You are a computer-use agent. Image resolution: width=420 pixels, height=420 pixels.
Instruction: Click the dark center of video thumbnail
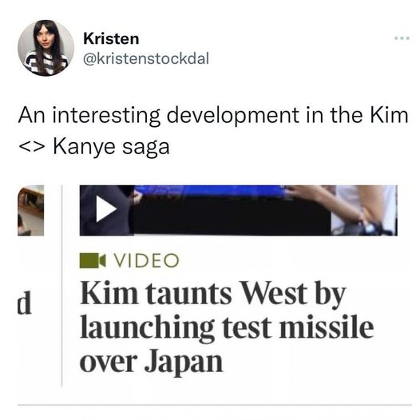(x=232, y=216)
